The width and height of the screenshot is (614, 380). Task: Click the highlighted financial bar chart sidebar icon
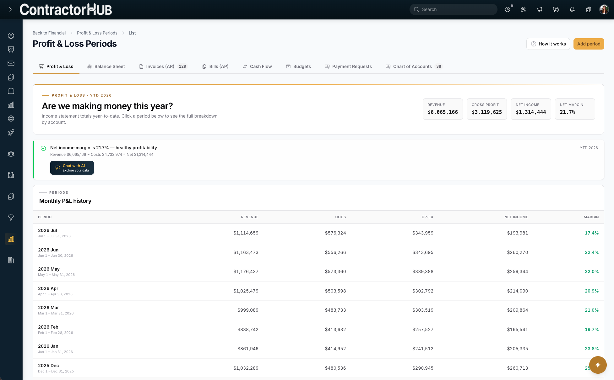coord(11,239)
